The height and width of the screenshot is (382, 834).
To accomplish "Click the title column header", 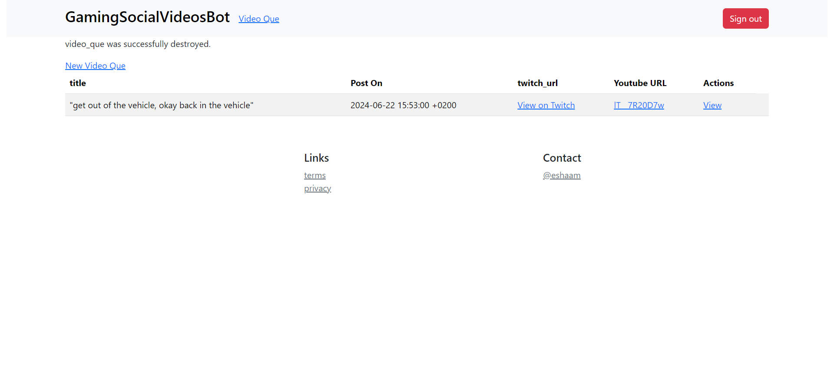I will point(78,83).
